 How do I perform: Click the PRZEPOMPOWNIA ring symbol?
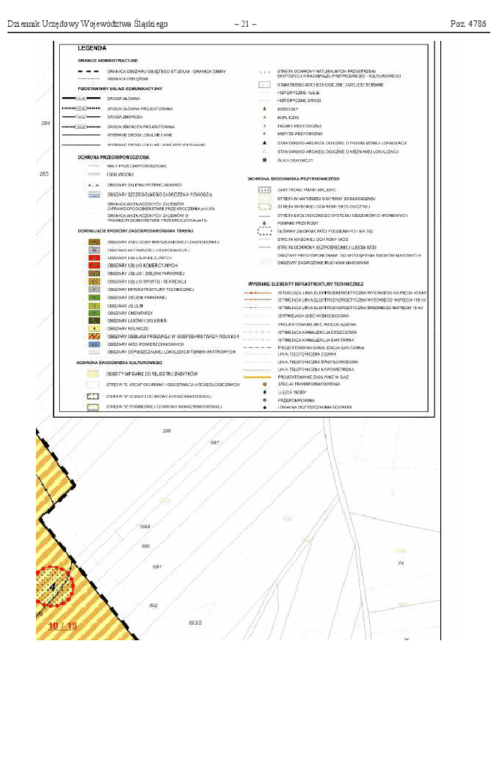265,400
